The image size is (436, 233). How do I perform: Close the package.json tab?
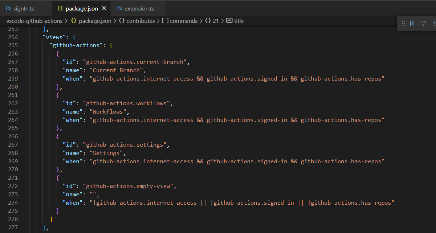coord(104,8)
